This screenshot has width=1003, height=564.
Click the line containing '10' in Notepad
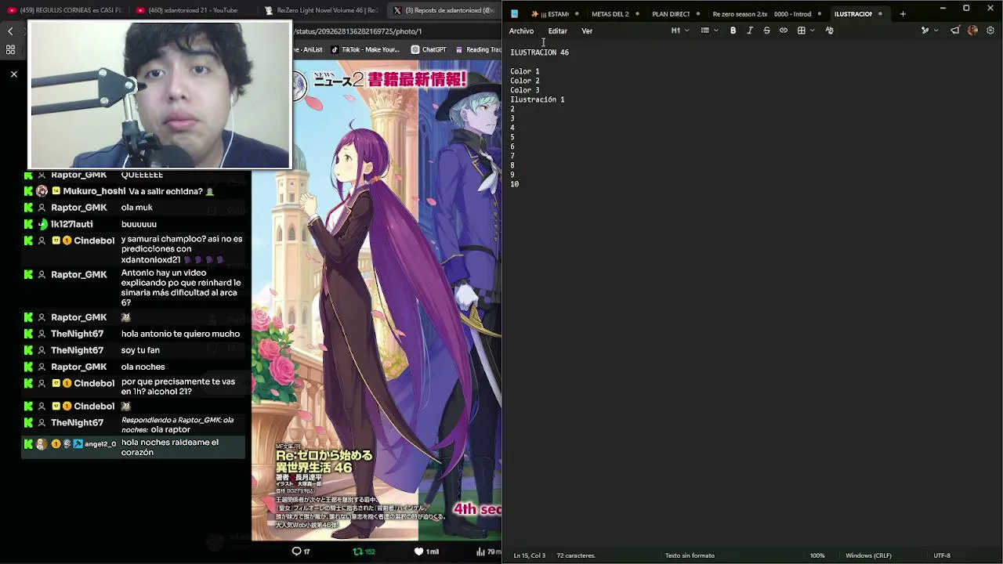tap(515, 184)
